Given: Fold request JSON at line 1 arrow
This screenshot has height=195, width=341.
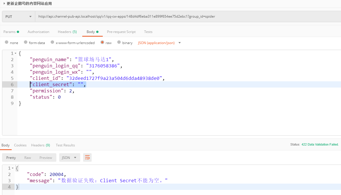Looking at the screenshot, I should coord(15,53).
